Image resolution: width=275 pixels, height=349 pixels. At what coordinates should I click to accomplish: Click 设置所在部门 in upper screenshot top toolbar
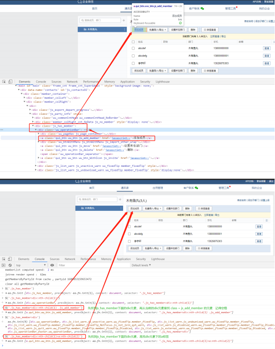(x=178, y=30)
